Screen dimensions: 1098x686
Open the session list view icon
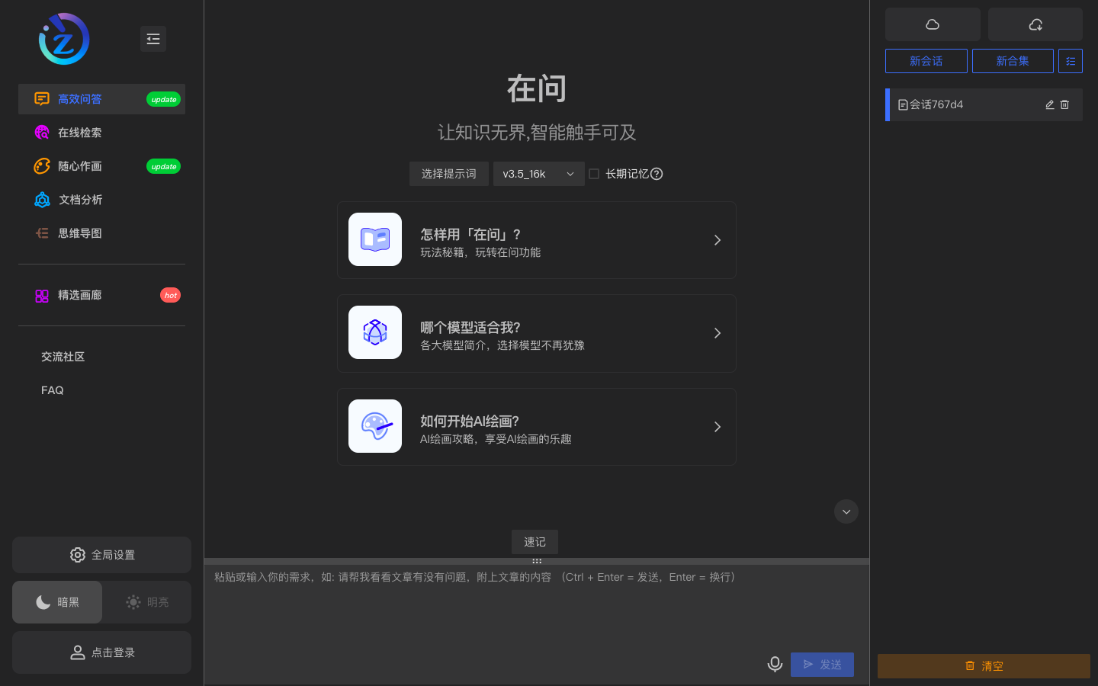coord(1071,61)
